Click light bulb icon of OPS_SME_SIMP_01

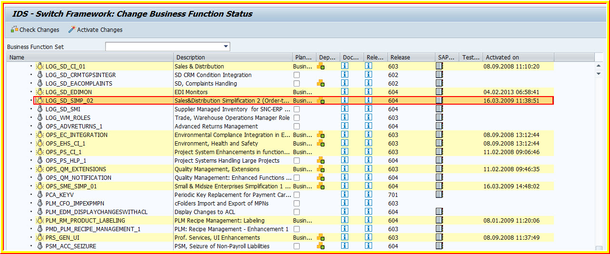click(40, 186)
